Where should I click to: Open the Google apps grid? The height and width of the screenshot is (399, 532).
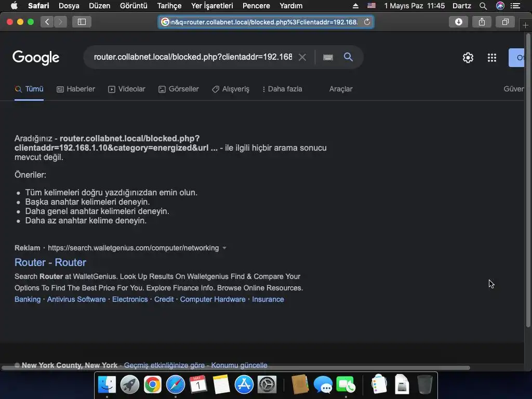pyautogui.click(x=492, y=58)
